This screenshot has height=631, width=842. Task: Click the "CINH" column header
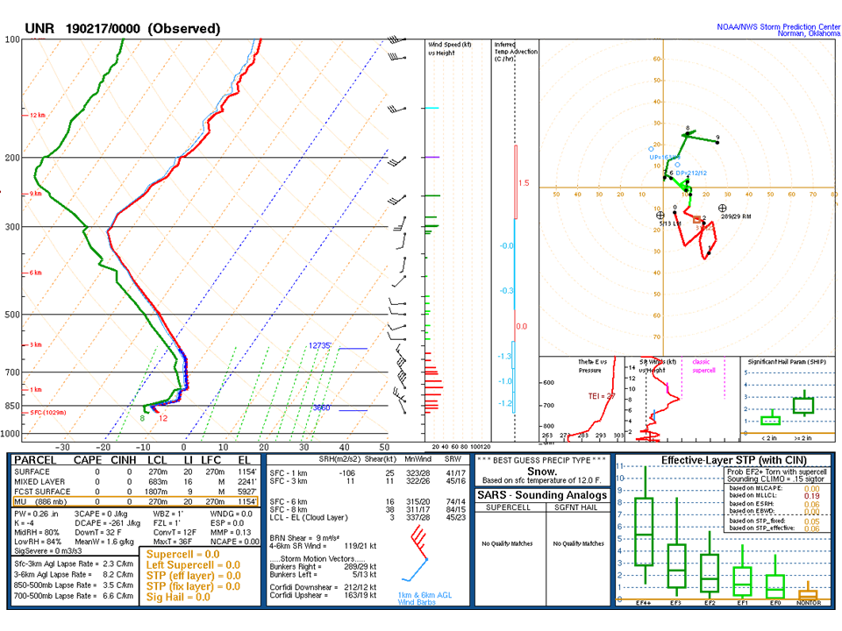[x=124, y=460]
